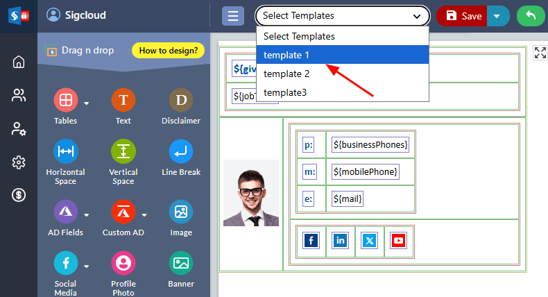
Task: Expand the AD Fields dropdown arrow
Action: 87,214
